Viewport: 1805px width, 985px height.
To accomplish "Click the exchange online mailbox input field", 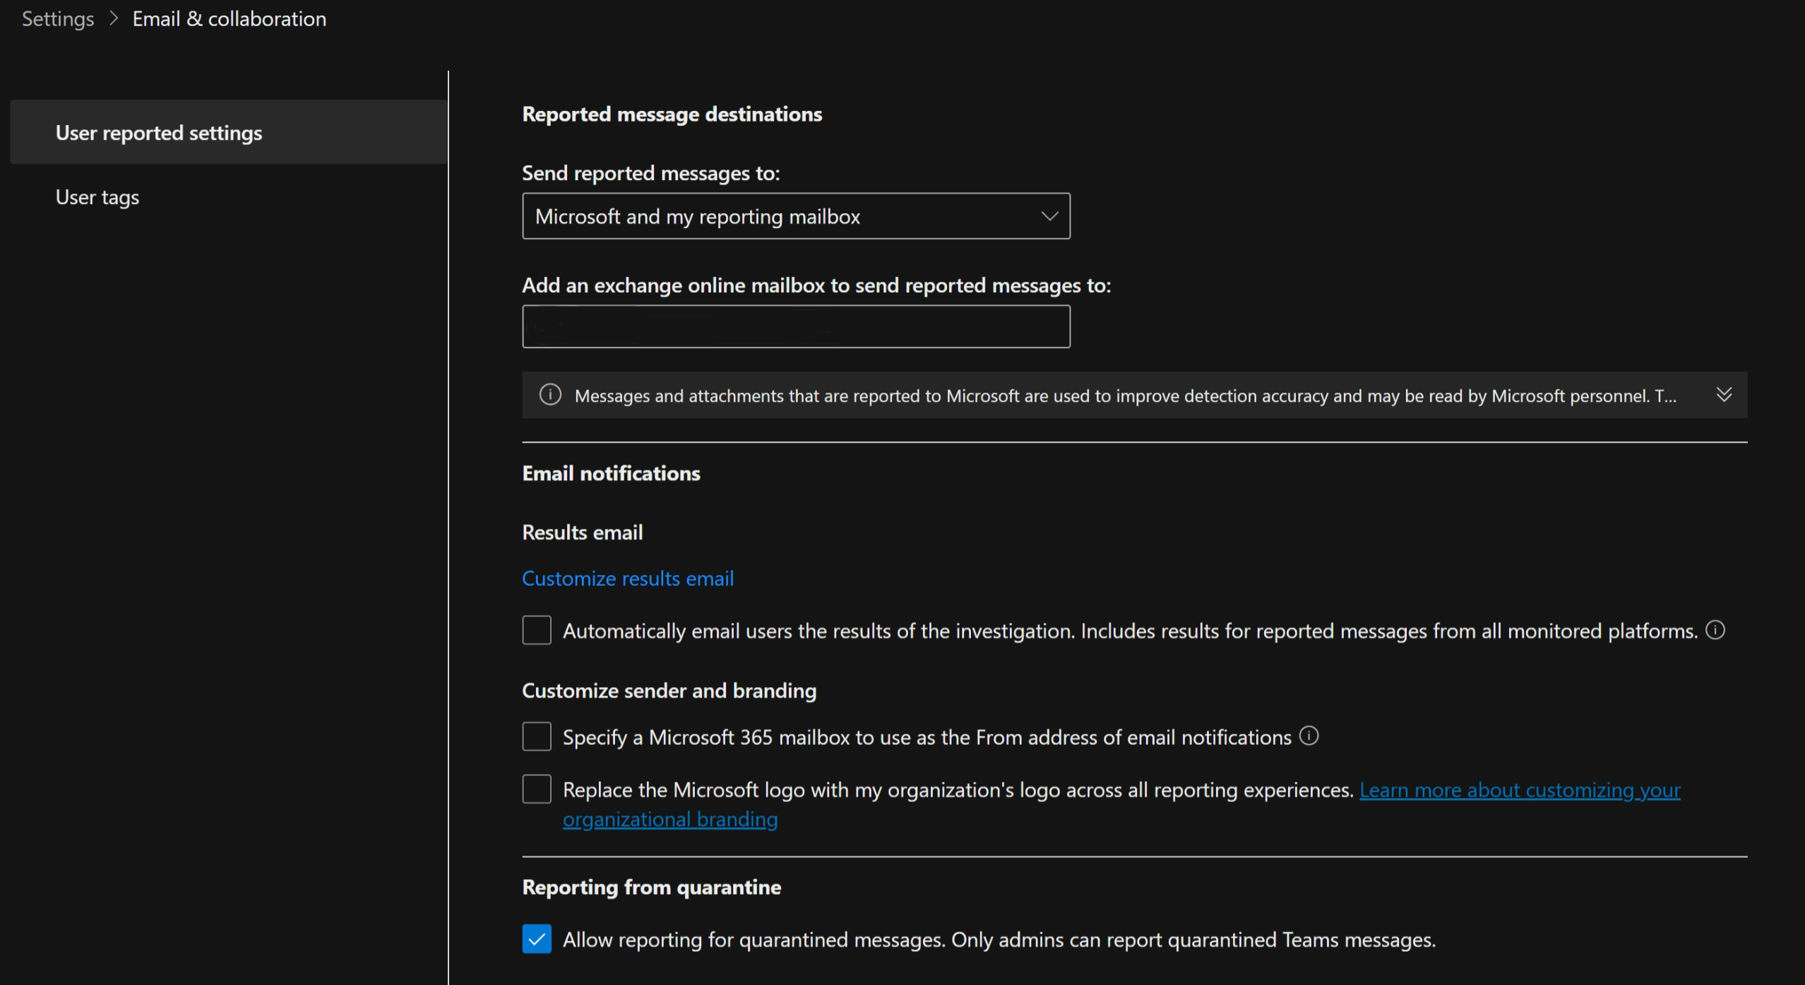I will (x=795, y=326).
